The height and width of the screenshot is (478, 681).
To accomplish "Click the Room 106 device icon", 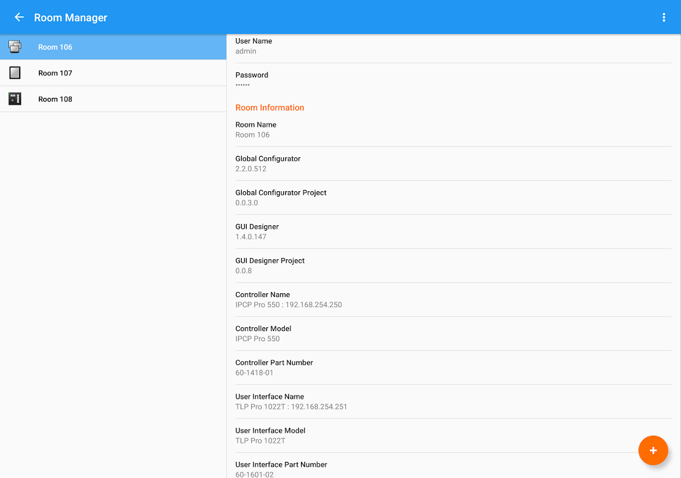I will (15, 47).
